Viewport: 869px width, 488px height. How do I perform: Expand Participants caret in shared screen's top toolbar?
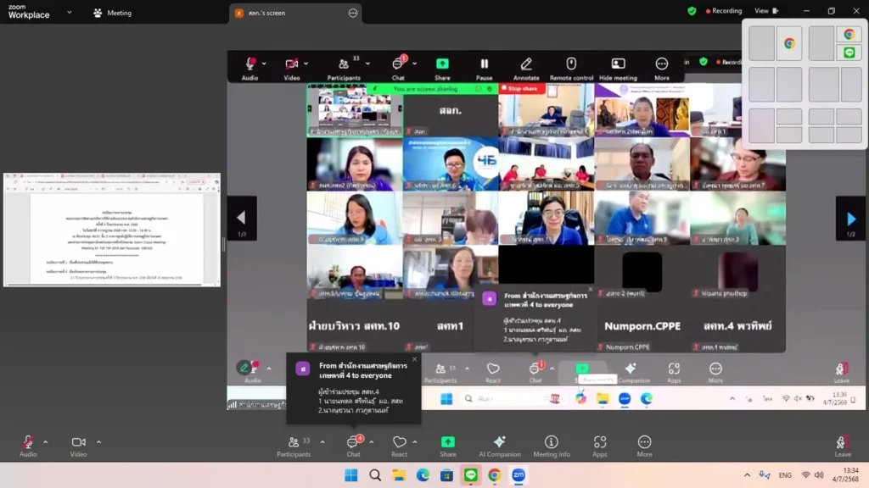point(367,64)
